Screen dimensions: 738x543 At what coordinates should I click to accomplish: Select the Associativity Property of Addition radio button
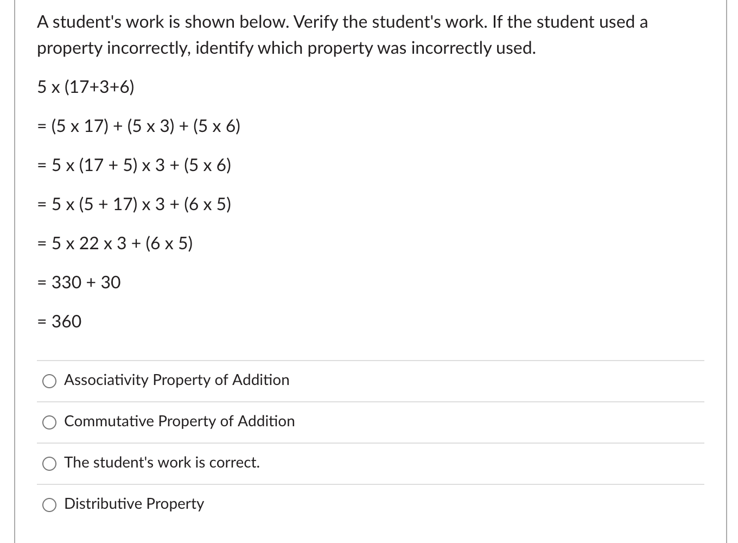pos(49,381)
